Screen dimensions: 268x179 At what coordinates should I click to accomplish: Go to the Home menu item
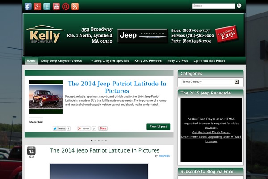[31, 61]
